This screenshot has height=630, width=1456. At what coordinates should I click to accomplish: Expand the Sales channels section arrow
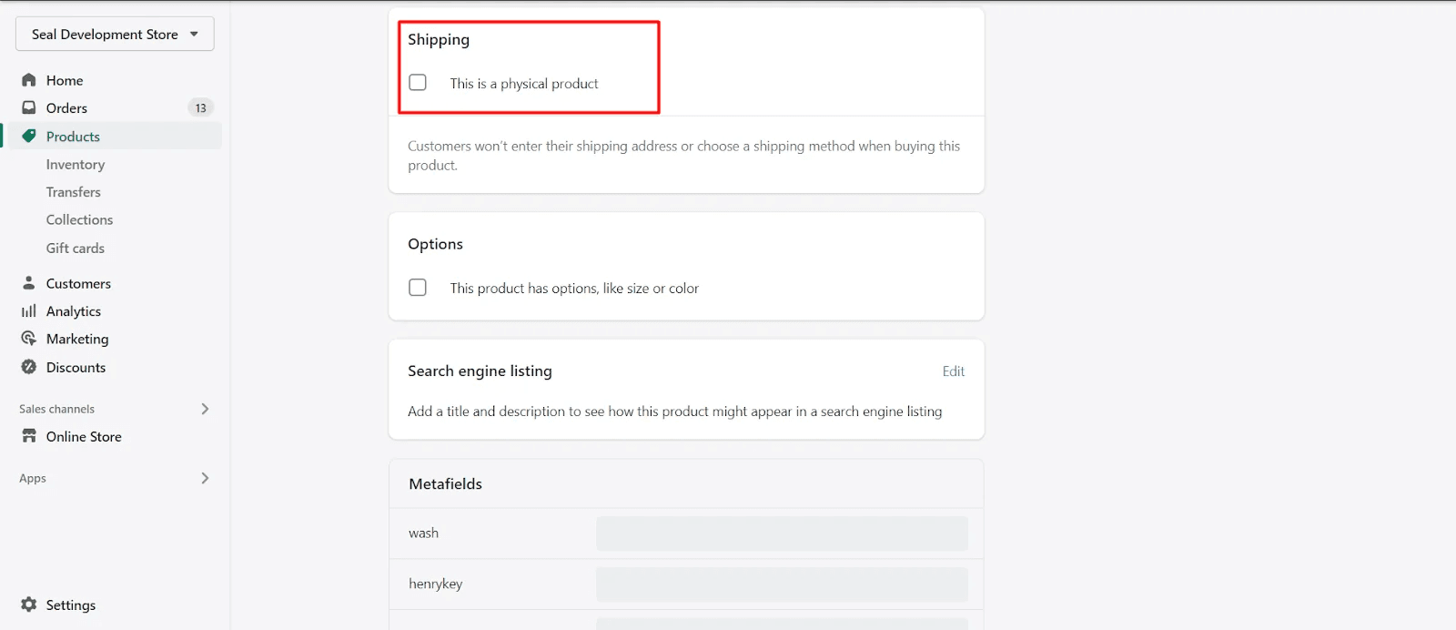pos(205,409)
